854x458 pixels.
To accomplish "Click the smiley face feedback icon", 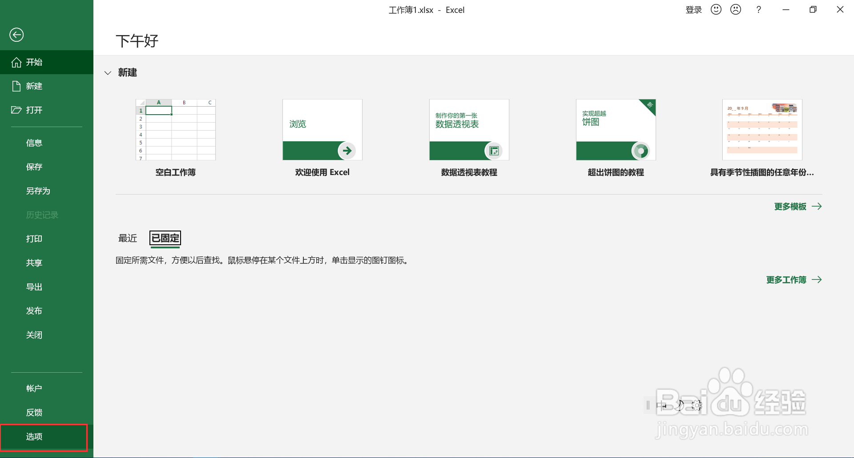I will coord(716,9).
